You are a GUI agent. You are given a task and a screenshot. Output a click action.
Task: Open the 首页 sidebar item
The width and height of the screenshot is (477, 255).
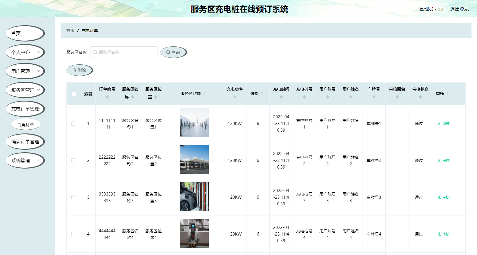25,33
